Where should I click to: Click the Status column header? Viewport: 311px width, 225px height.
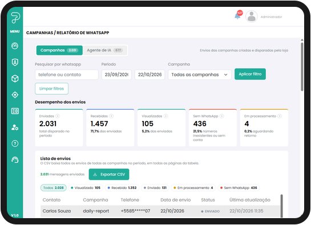(x=208, y=200)
